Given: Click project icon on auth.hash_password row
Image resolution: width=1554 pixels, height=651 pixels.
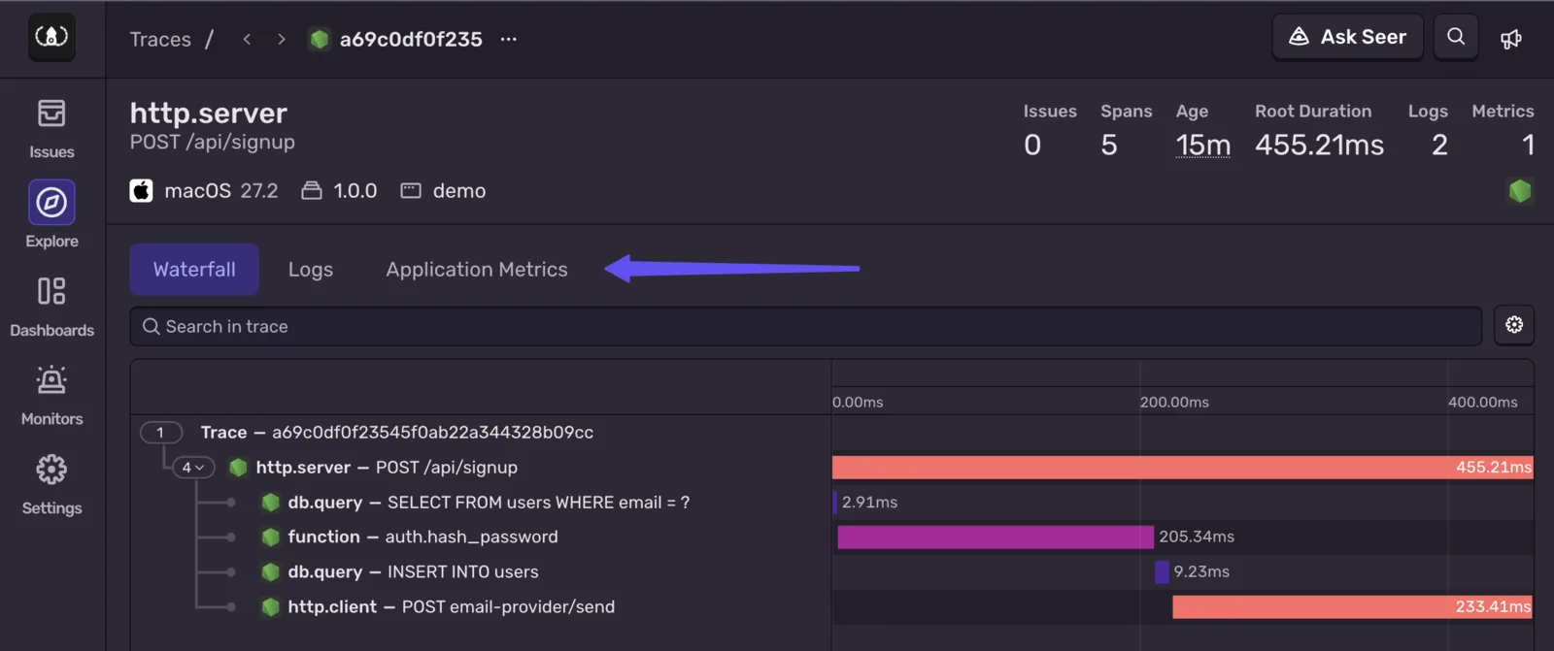Looking at the screenshot, I should click(271, 537).
